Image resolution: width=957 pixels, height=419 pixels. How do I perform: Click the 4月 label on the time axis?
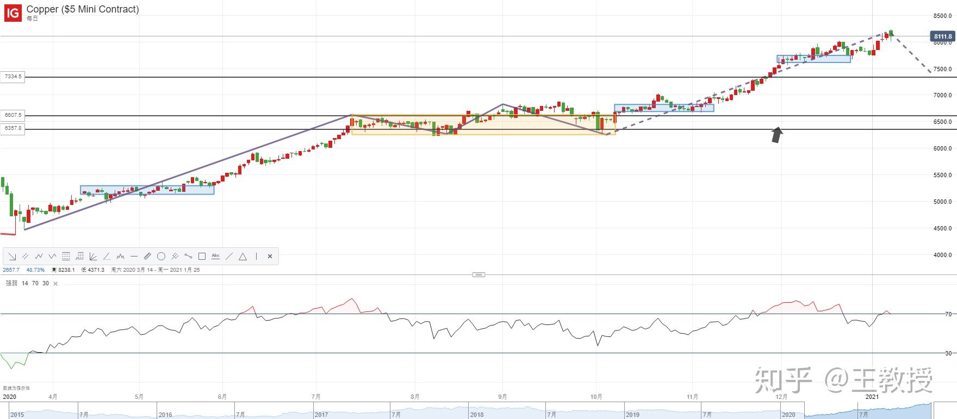pos(53,397)
